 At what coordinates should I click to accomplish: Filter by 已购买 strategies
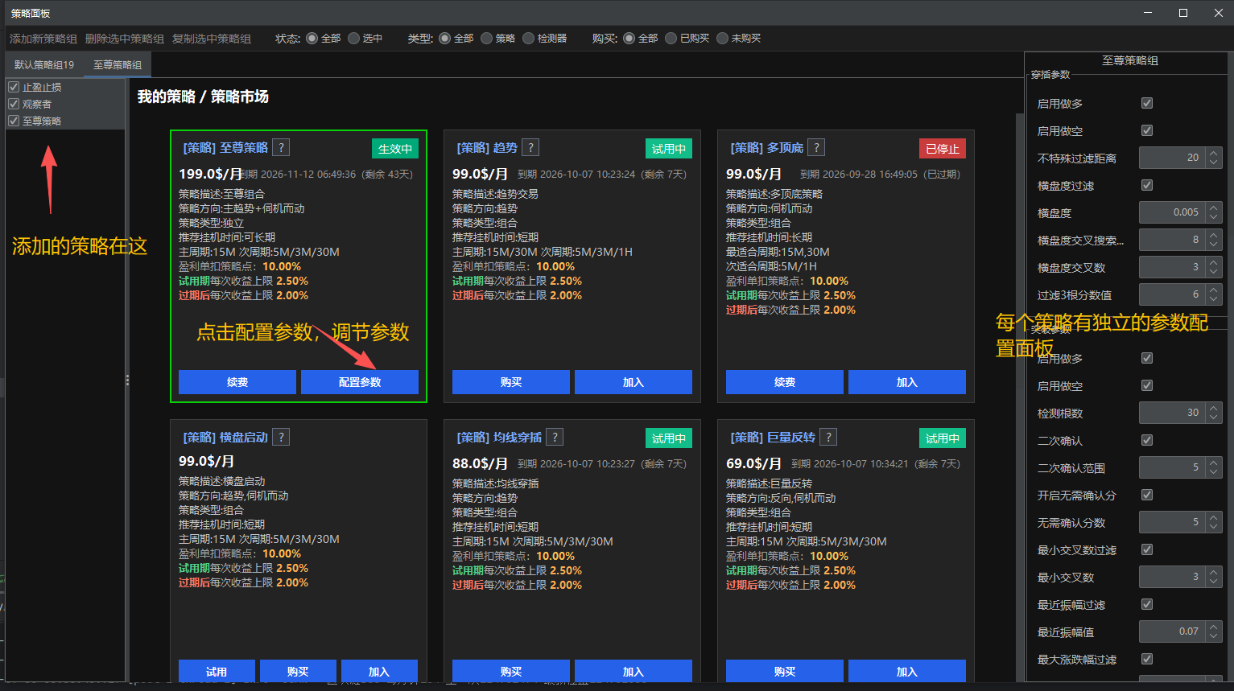(671, 38)
